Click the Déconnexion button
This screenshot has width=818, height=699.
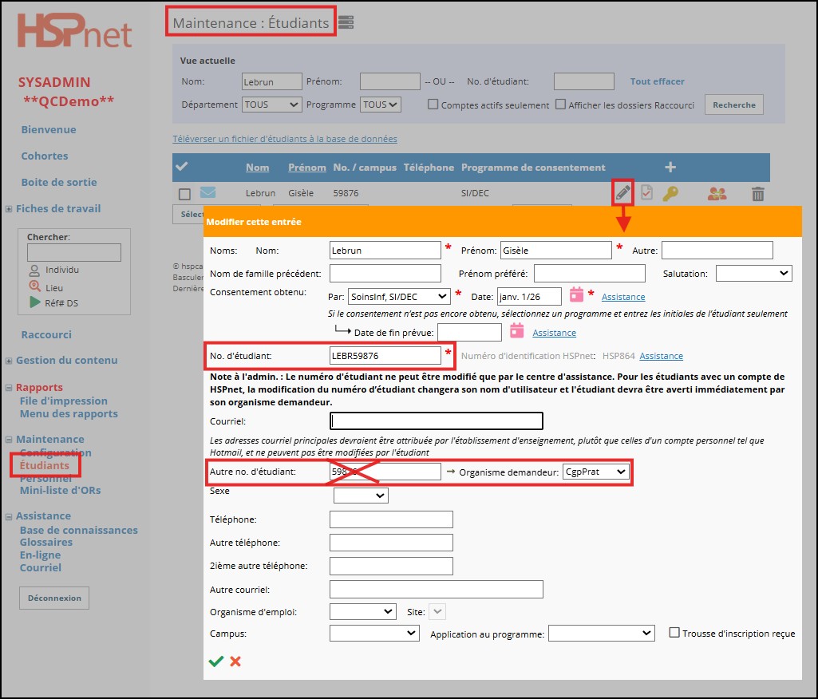(54, 598)
